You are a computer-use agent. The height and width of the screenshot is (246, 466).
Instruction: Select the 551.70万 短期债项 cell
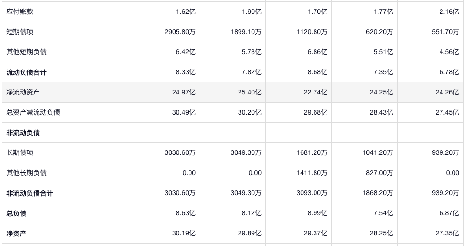coord(445,32)
